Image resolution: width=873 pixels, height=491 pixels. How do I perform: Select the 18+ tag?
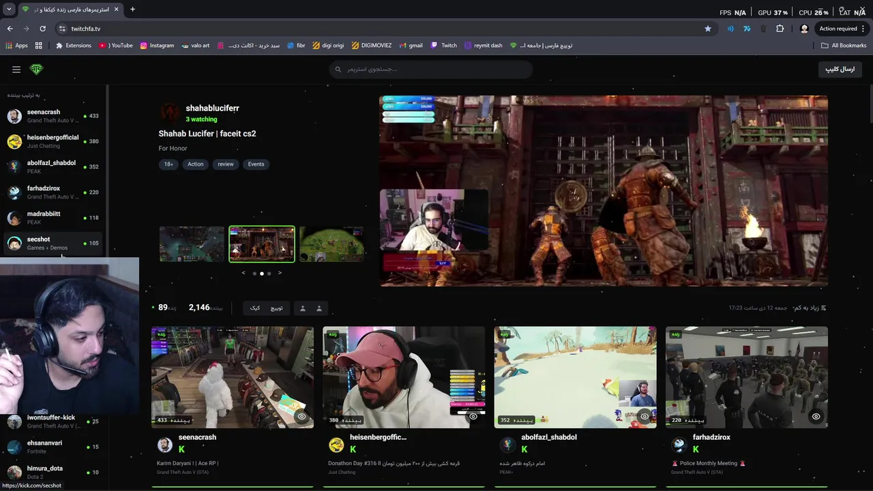point(168,164)
